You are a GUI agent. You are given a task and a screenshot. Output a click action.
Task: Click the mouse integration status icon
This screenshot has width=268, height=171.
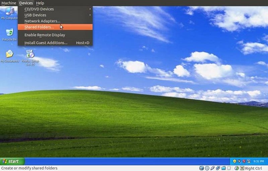[237, 168]
